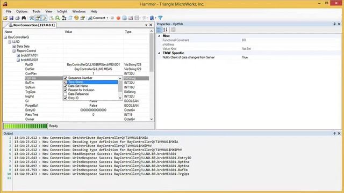This screenshot has height=193, width=344.
Task: Open the View menu
Action: click(49, 11)
